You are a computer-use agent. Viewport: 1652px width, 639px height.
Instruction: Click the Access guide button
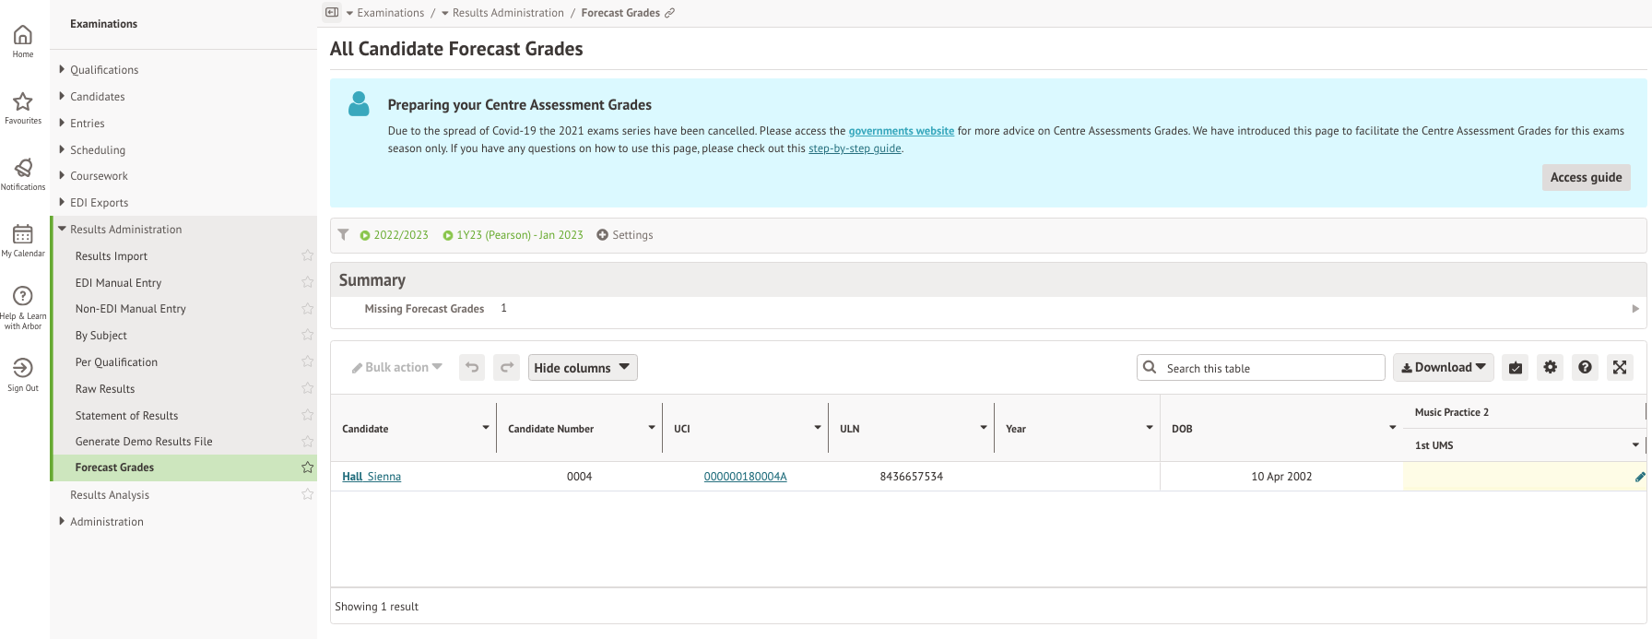[x=1586, y=177]
